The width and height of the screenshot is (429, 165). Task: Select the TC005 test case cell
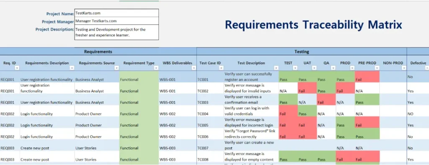tap(210, 123)
